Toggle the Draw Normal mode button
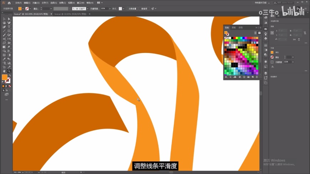 pos(3,90)
